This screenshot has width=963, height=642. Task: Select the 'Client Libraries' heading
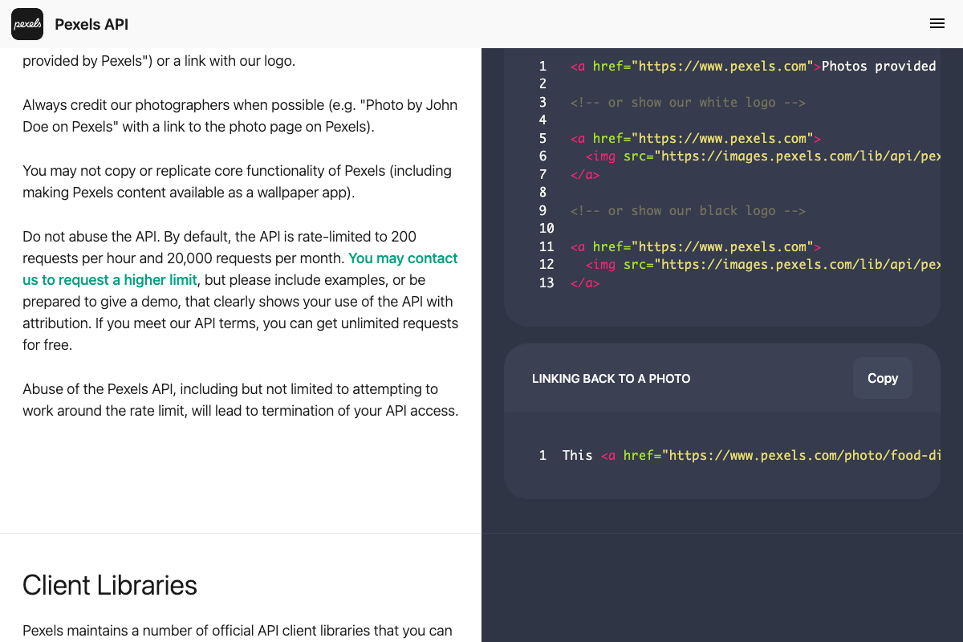coord(111,586)
